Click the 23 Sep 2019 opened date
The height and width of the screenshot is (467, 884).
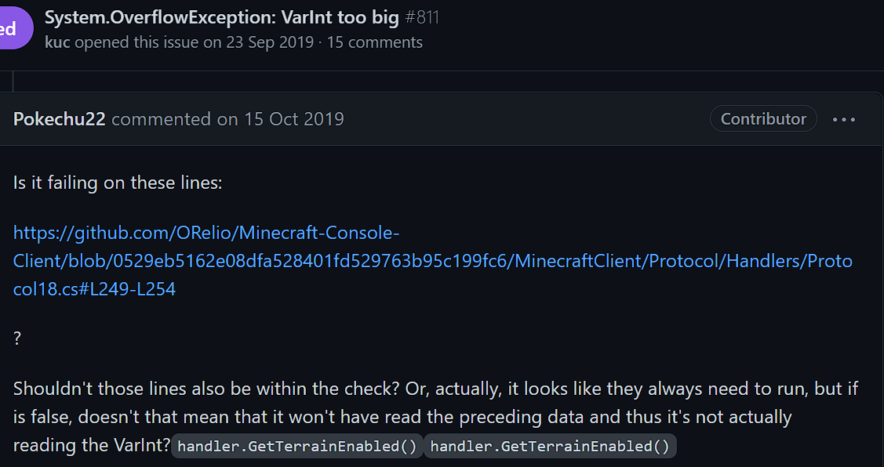click(270, 42)
